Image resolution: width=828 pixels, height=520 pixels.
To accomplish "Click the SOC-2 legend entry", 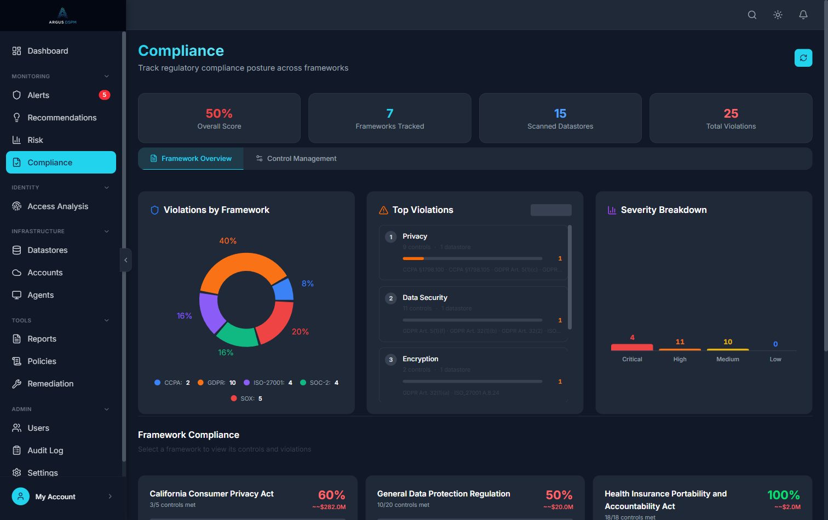I will coord(319,383).
